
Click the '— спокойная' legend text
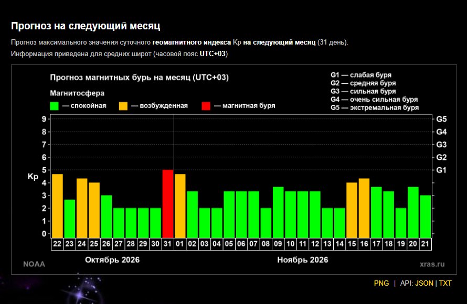[84, 105]
